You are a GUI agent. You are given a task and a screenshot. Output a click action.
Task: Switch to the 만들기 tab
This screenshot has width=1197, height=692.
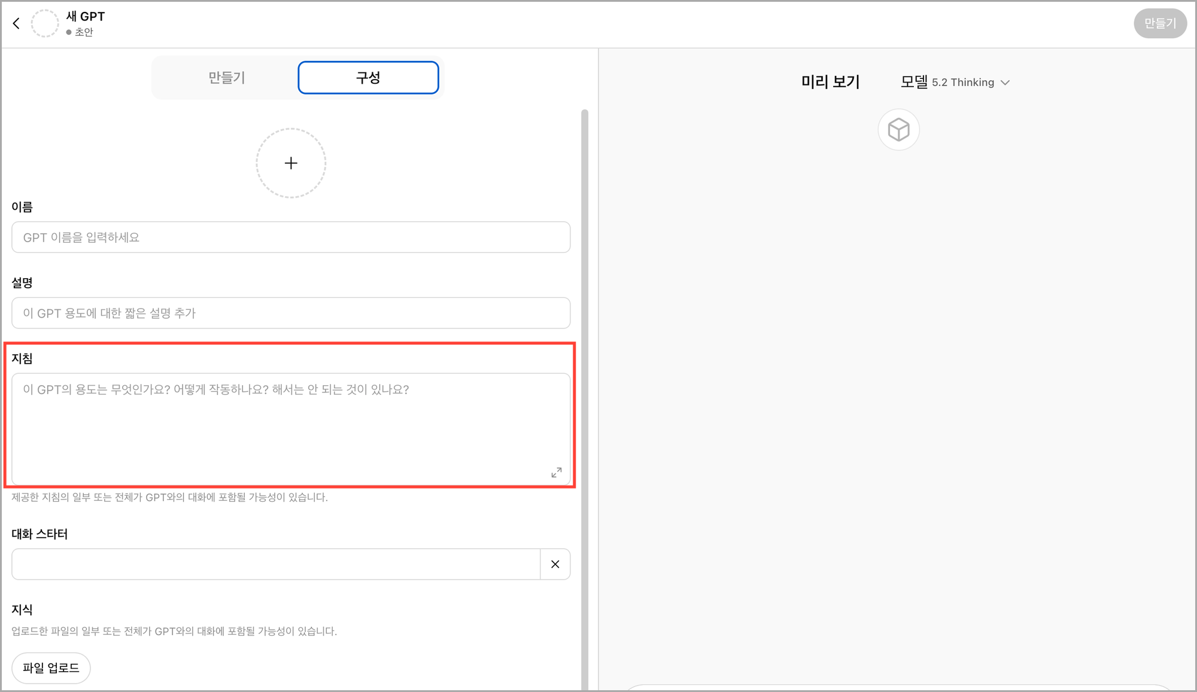coord(226,78)
